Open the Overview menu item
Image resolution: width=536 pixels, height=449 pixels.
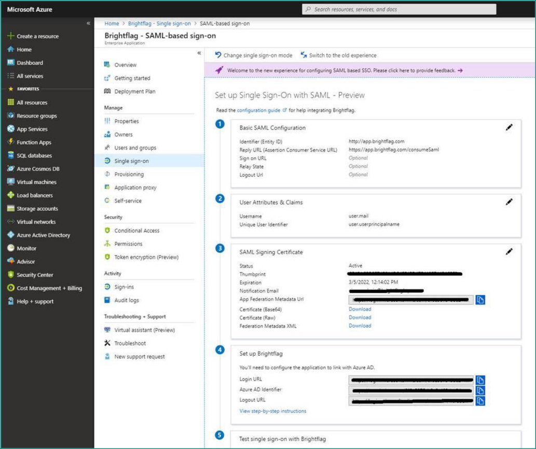point(125,65)
